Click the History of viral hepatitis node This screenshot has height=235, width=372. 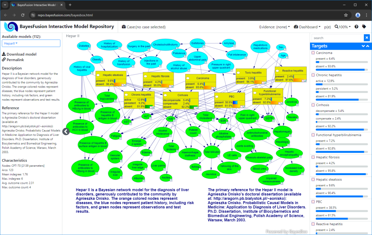click(x=82, y=68)
